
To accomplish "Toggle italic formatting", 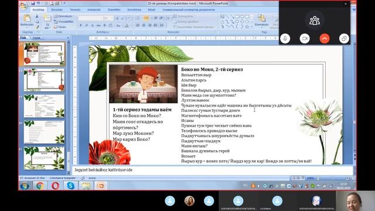I will pyautogui.click(x=87, y=25).
